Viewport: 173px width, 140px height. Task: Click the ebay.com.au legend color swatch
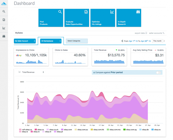[76, 129]
